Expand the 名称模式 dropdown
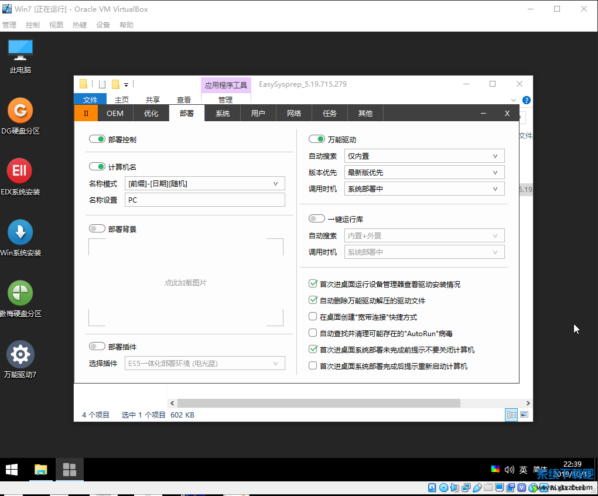This screenshot has width=598, height=496. [205, 184]
